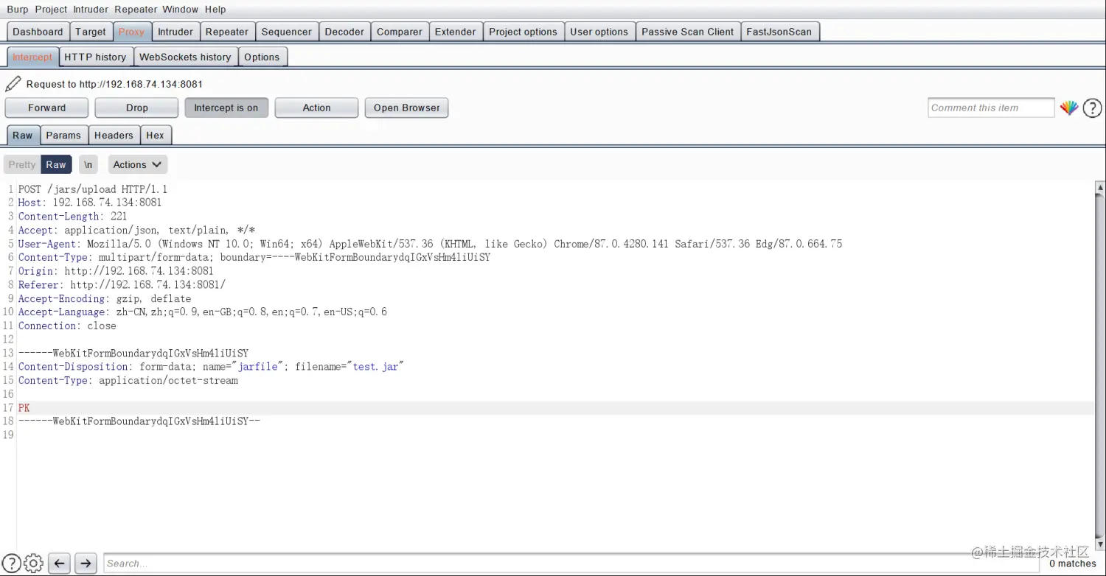The image size is (1106, 576).
Task: Open the Window menu
Action: pyautogui.click(x=181, y=10)
